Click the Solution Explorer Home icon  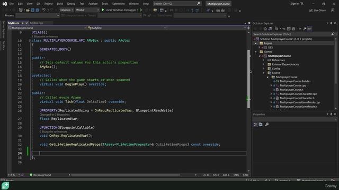(x=265, y=28)
